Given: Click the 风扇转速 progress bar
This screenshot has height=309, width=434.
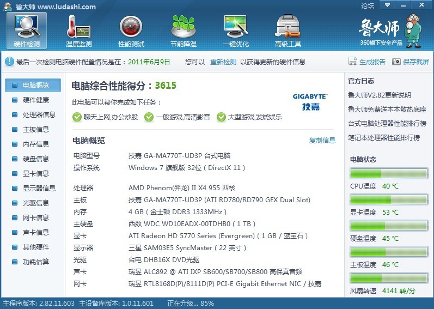Looking at the screenshot, I should coord(389,278).
